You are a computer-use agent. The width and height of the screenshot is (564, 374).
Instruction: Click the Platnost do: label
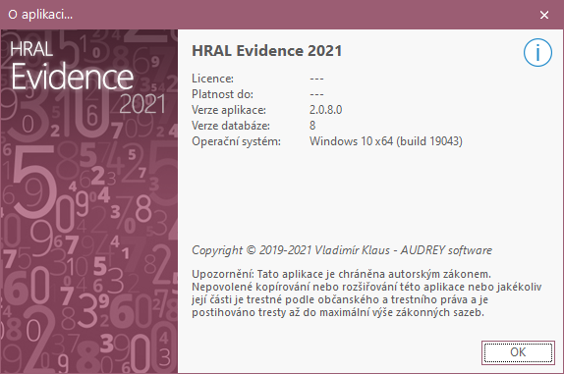(x=222, y=94)
